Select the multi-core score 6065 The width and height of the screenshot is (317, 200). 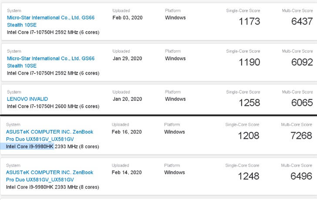pyautogui.click(x=302, y=102)
